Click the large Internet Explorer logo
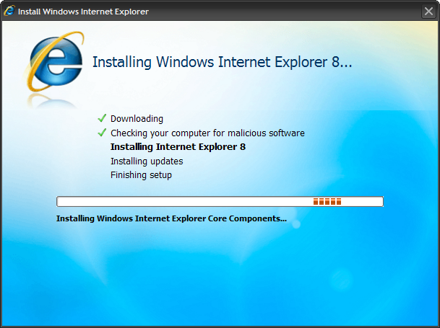This screenshot has width=440, height=328. point(54,62)
